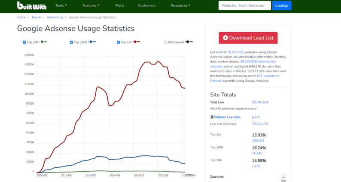Uncheck the Top 10k checkbox
Viewport: 341px width, 182px height.
click(24, 42)
